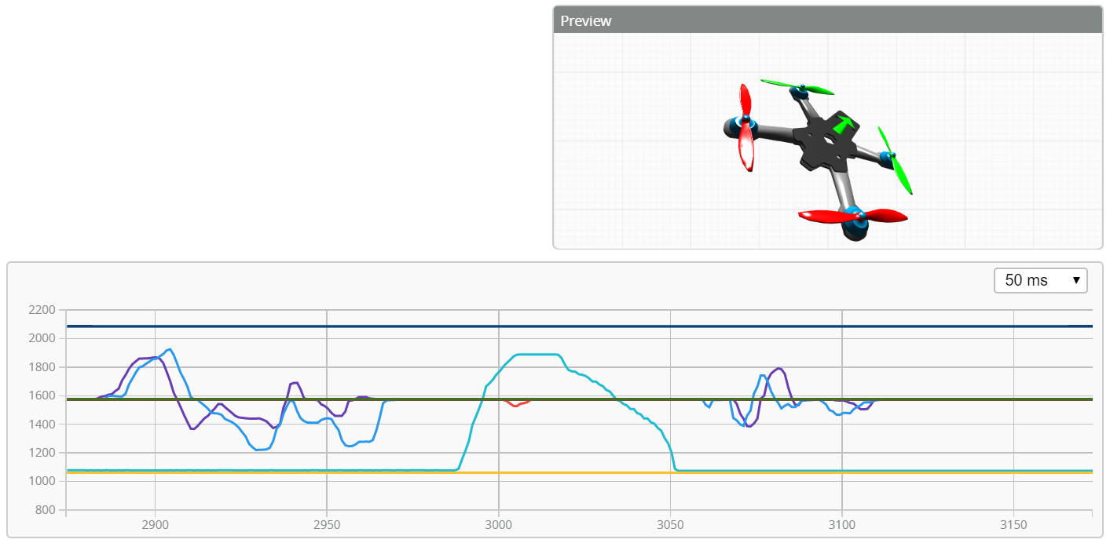Click the small red dip near 3005
Image resolution: width=1110 pixels, height=543 pixels.
[515, 404]
